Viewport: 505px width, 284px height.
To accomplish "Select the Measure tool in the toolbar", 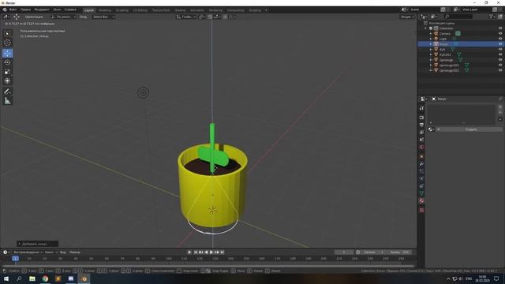I will point(7,101).
